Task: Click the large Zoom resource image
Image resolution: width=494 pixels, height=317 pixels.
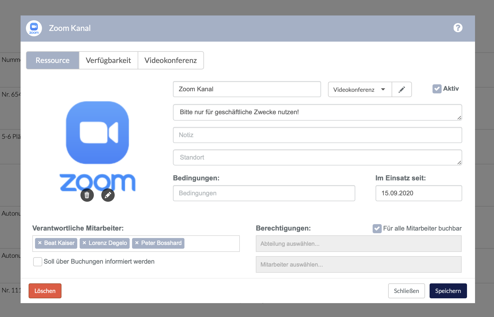Action: (98, 146)
